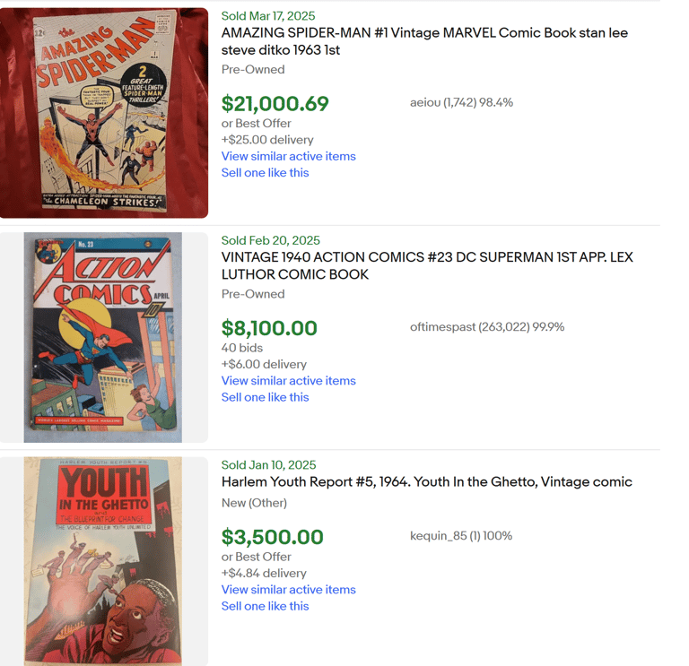This screenshot has height=666, width=689.
Task: Open the Youth in the Ghetto cover thumbnail
Action: tap(103, 561)
